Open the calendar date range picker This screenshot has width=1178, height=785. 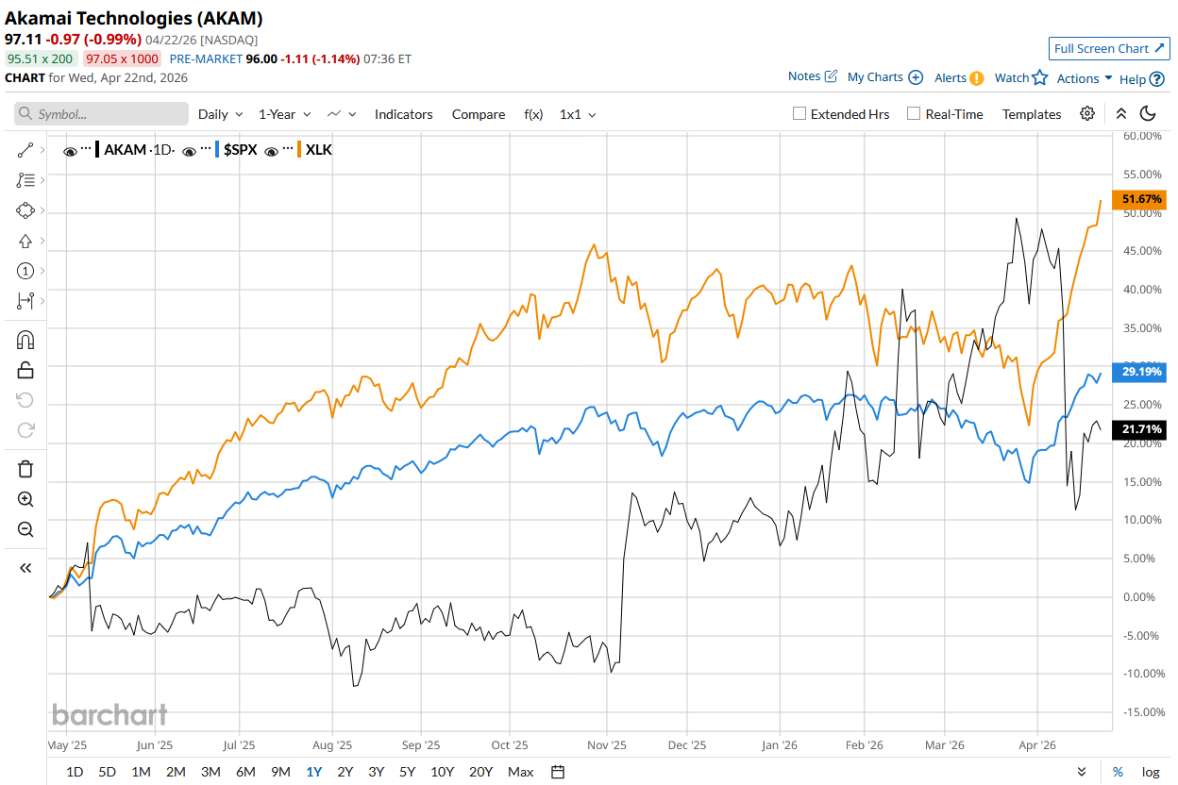tap(558, 772)
